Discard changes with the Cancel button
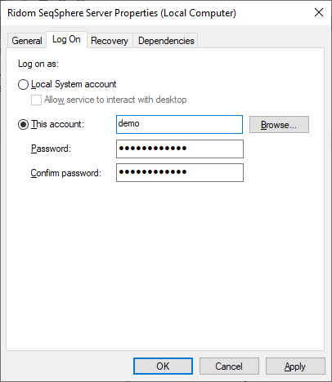332x382 pixels. click(x=229, y=366)
